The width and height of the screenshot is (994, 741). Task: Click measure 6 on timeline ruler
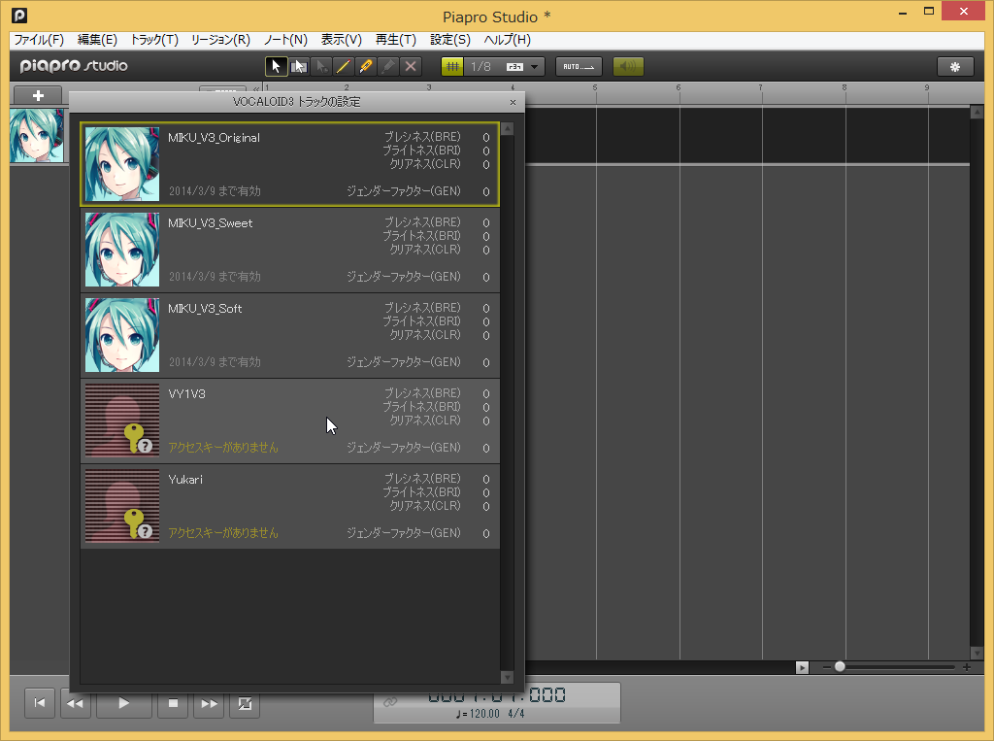pyautogui.click(x=679, y=87)
